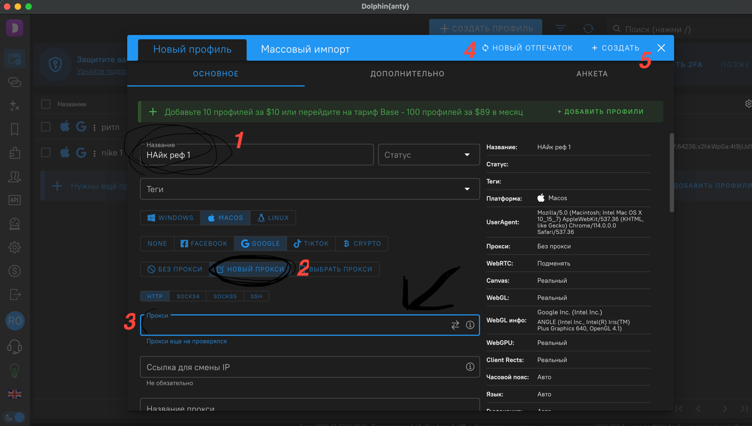Choose the Crypto profile type

tap(362, 244)
